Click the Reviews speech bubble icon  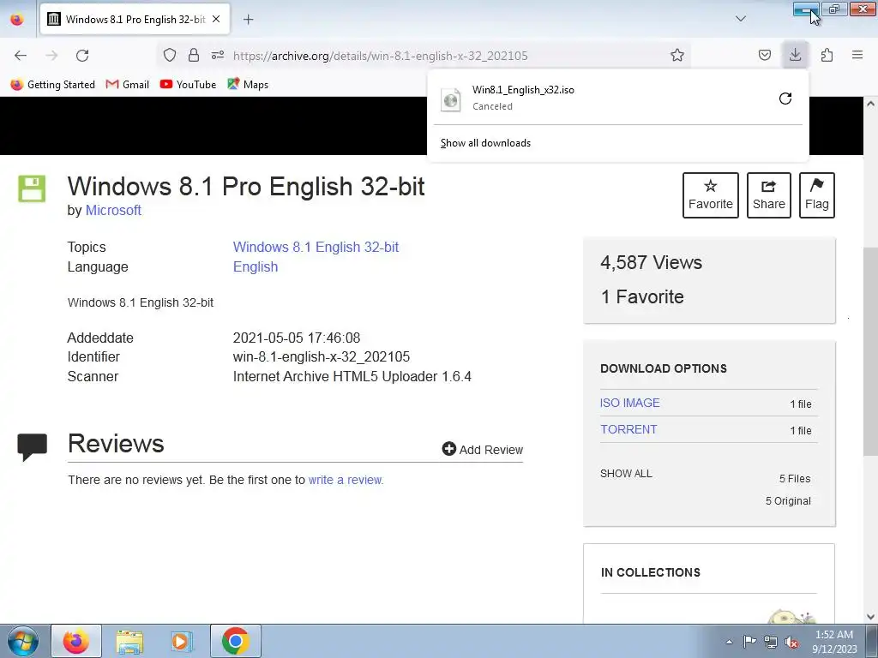[x=32, y=447]
